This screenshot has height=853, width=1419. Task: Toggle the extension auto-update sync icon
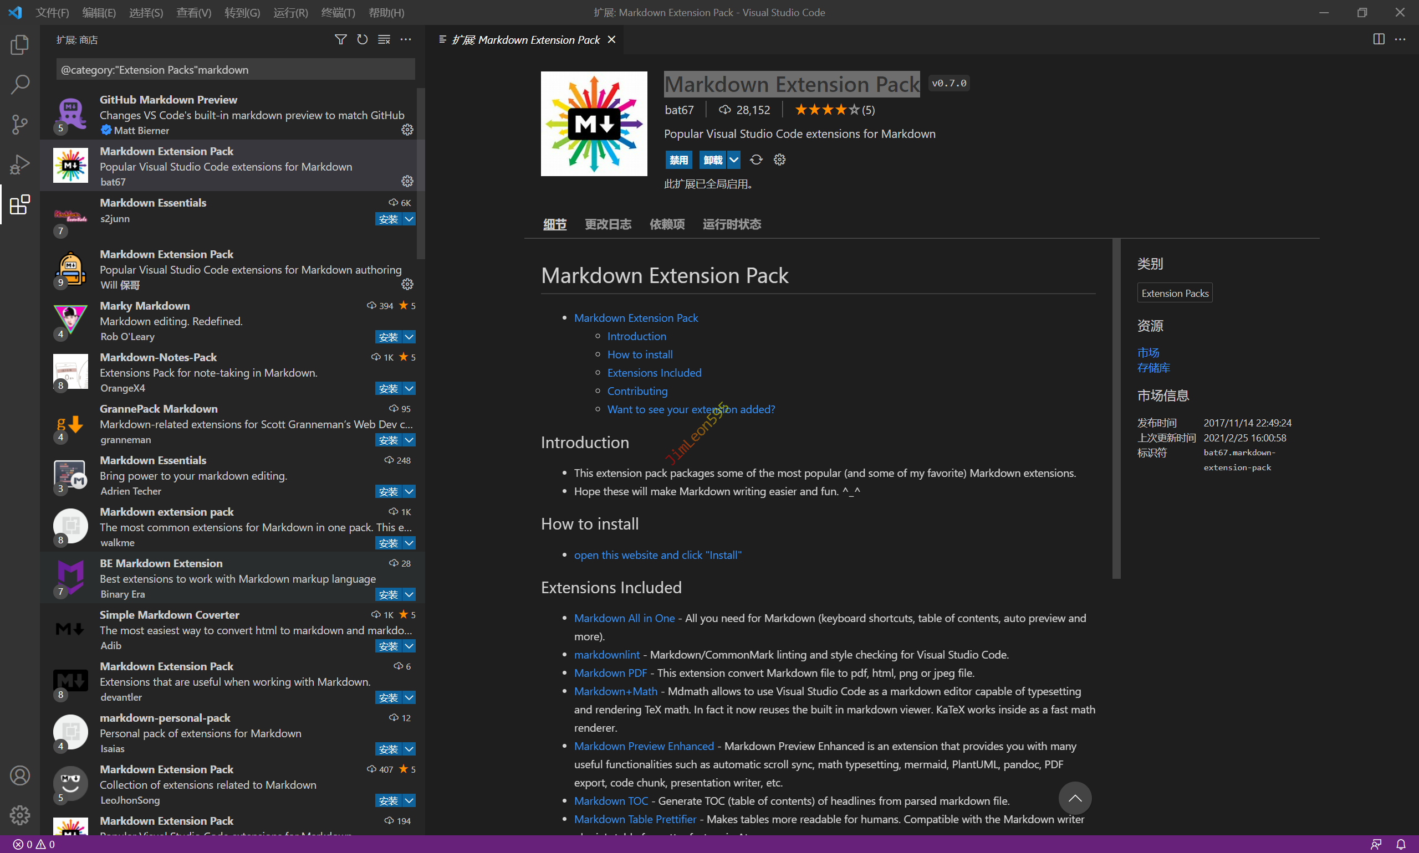pyautogui.click(x=756, y=160)
